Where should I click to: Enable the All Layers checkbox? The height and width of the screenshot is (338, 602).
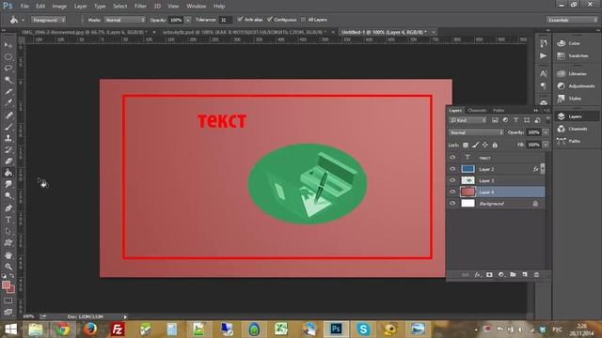pyautogui.click(x=303, y=20)
